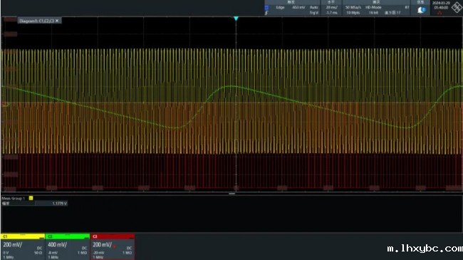The height and width of the screenshot is (260, 463).
Task: Click the notification bell icon
Action: click(422, 10)
